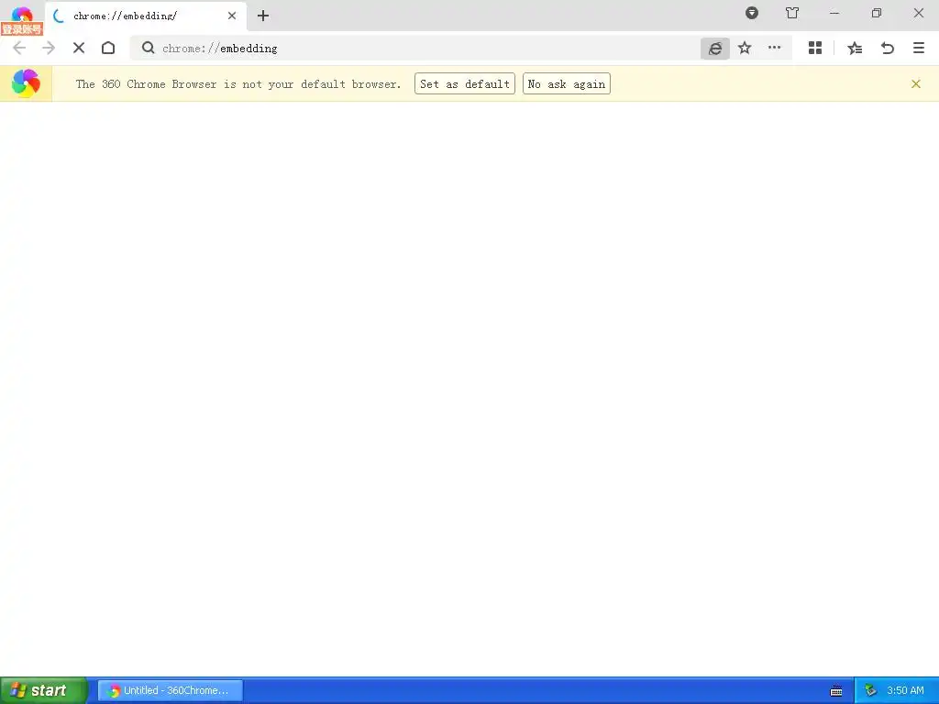This screenshot has width=939, height=704.
Task: Open the extensions grid icon
Action: coord(815,48)
